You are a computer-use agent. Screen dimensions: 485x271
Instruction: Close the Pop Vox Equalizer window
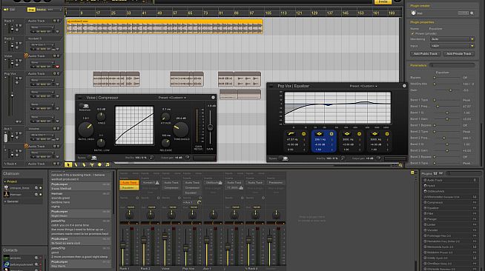point(404,86)
